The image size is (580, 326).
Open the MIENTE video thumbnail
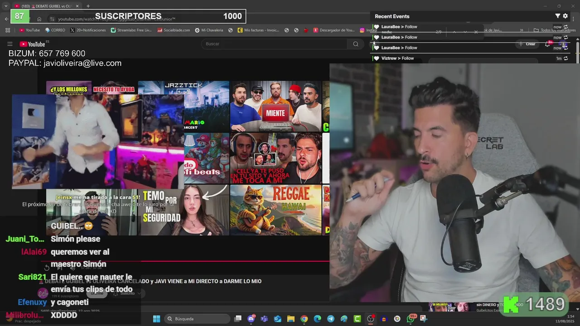tap(275, 106)
